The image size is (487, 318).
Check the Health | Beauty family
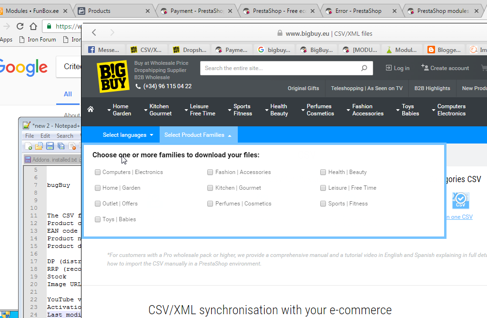pyautogui.click(x=323, y=172)
